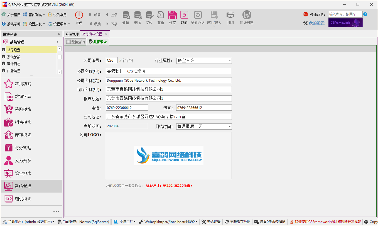Open the 月结时间 dropdown

tap(229, 127)
